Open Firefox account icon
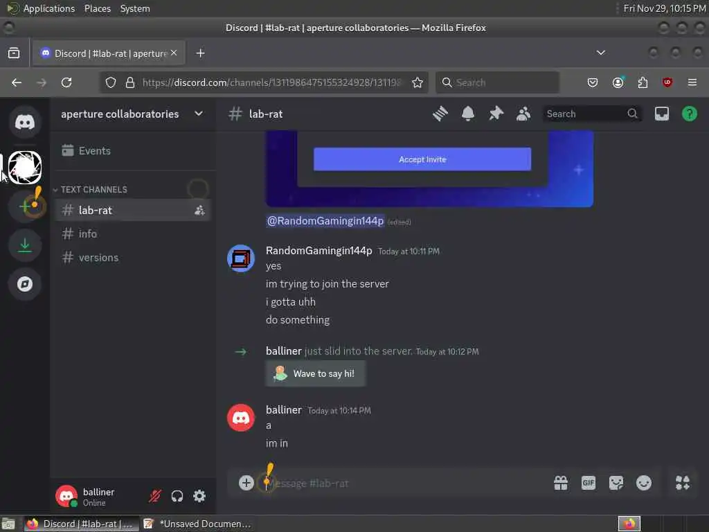709x532 pixels. [x=618, y=82]
